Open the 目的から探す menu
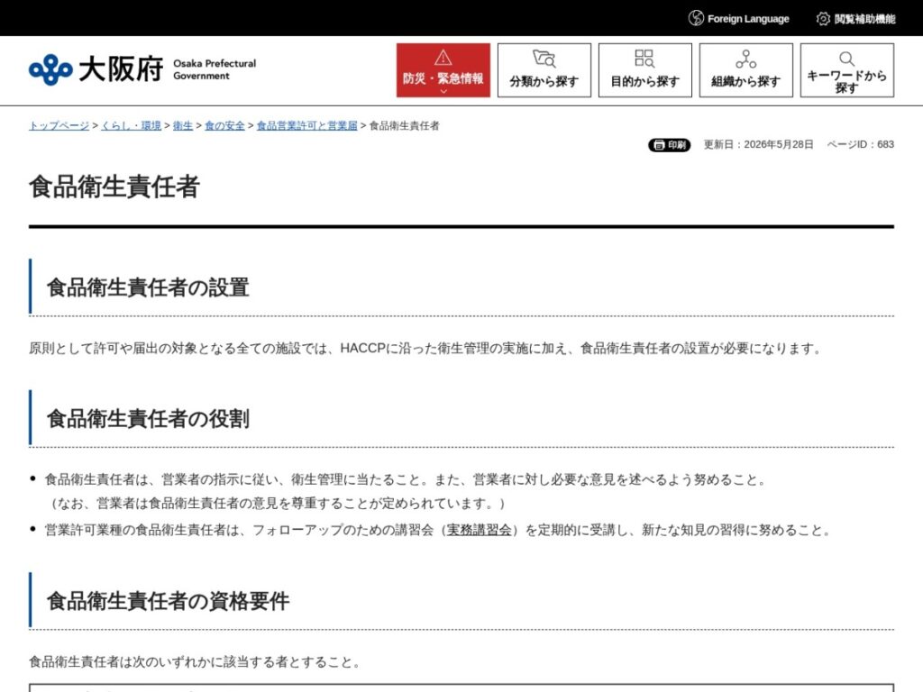Screen dimensions: 923x692 click(x=645, y=70)
